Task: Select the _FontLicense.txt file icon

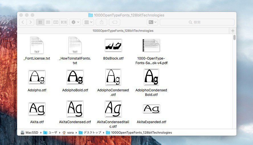Action: tap(37, 45)
